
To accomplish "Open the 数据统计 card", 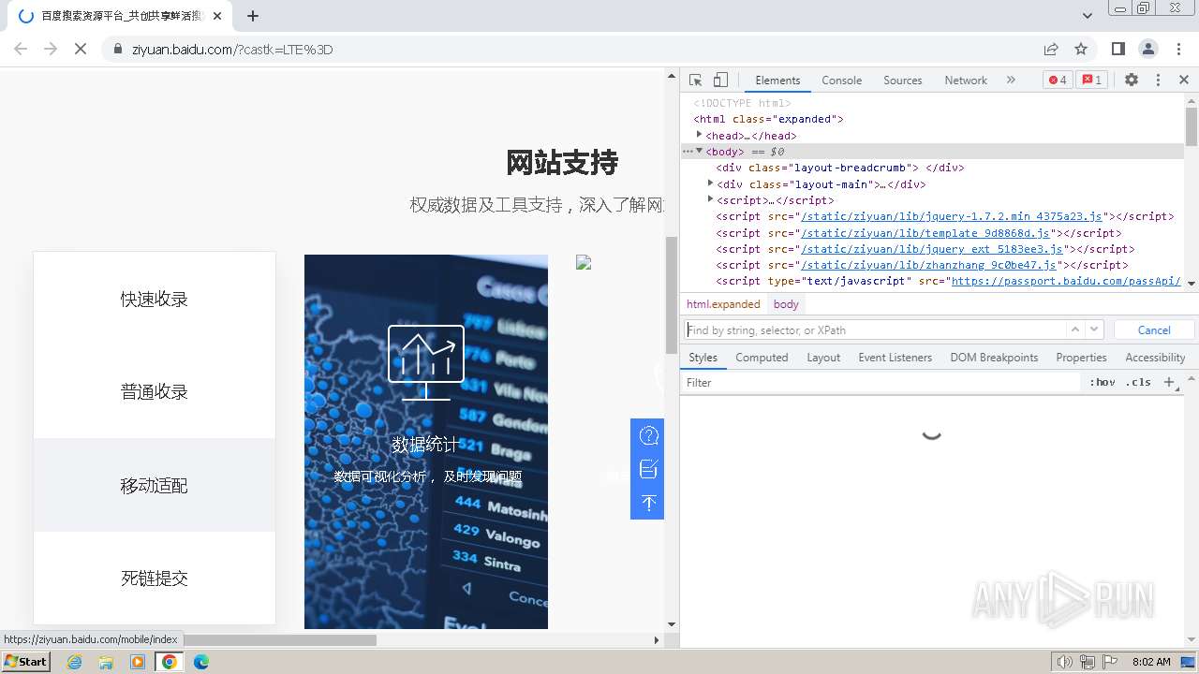I will [x=426, y=442].
